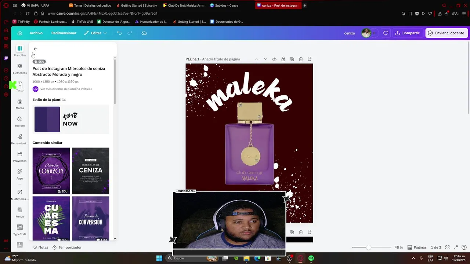
Task: Add a new page after page 1
Action: tap(310, 59)
